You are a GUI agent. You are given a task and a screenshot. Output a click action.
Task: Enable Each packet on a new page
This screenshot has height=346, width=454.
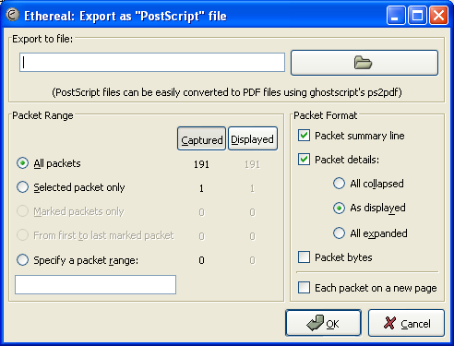click(304, 288)
